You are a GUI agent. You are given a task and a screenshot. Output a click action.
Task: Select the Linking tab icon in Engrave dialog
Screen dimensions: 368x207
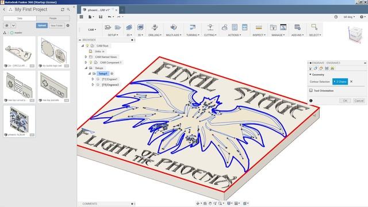click(332, 68)
